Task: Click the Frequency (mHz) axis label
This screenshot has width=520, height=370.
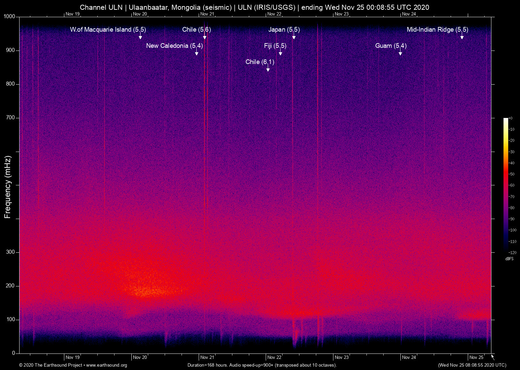Action: (x=7, y=185)
